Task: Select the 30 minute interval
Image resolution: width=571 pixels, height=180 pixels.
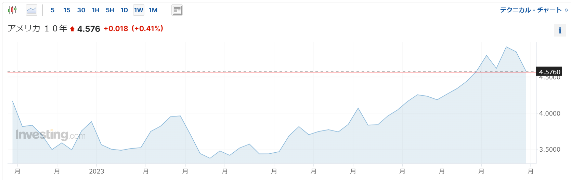Action: [x=81, y=10]
